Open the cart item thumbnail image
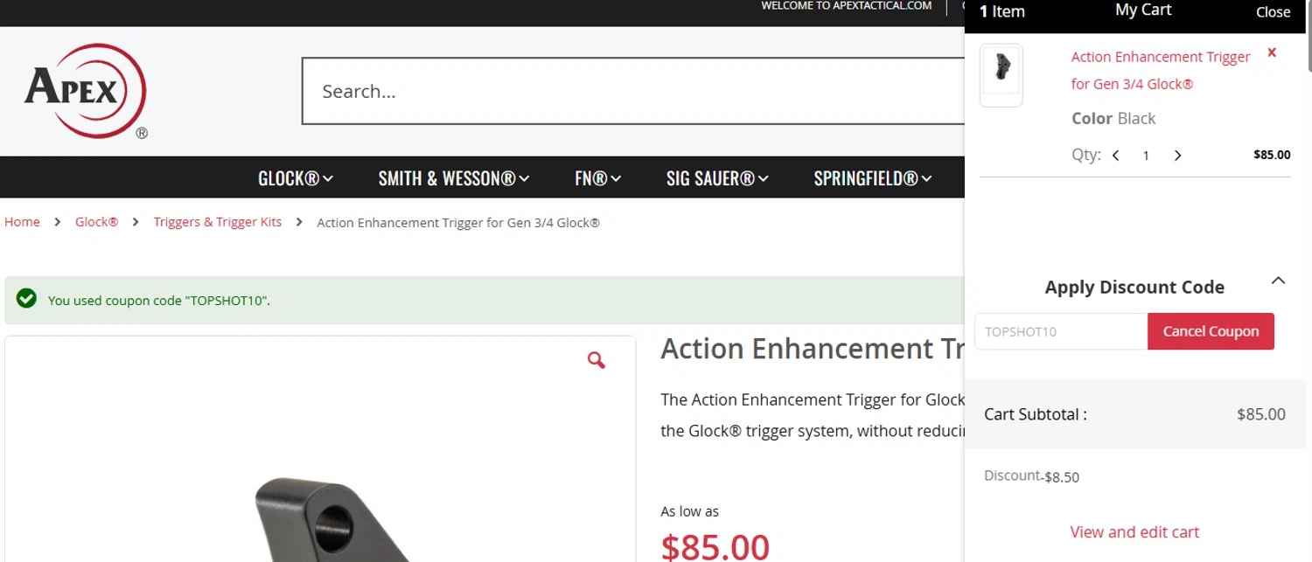Image resolution: width=1312 pixels, height=562 pixels. coord(1001,75)
